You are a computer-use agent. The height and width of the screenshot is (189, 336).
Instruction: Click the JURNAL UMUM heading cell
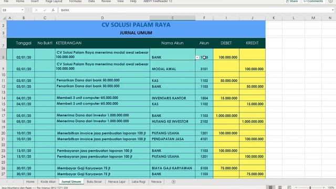click(x=136, y=33)
